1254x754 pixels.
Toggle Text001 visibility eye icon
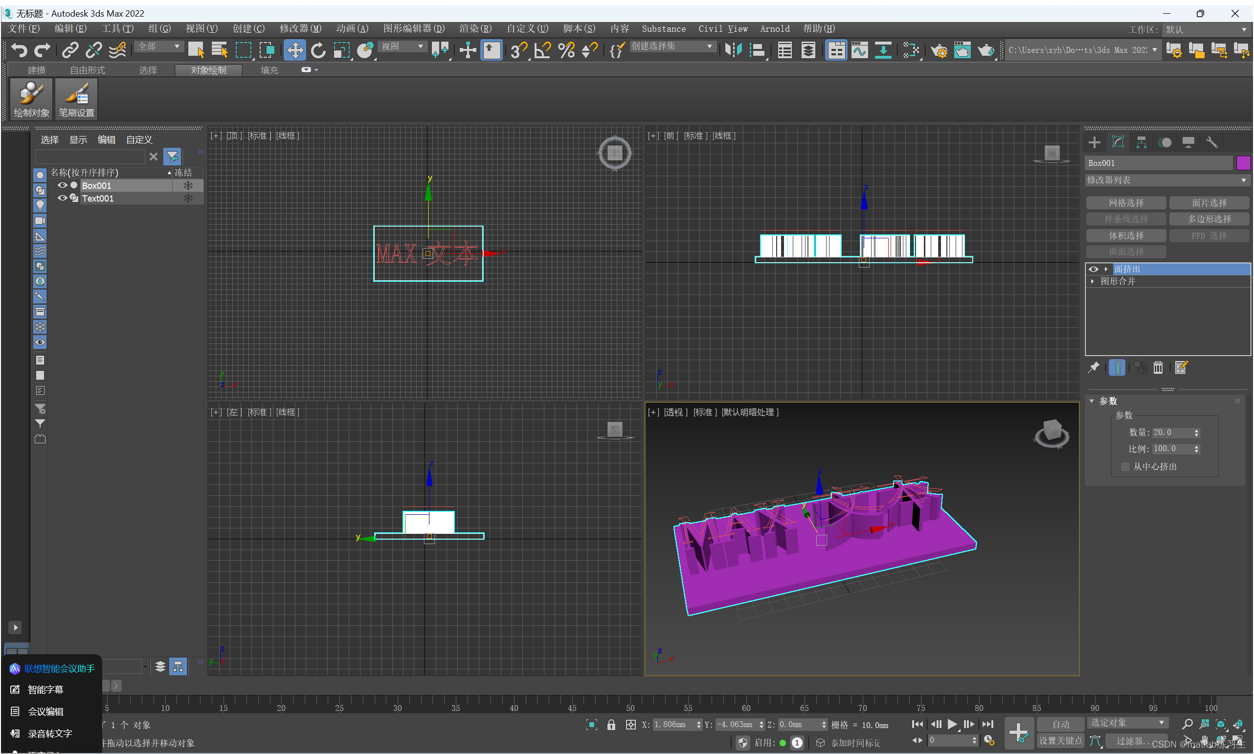click(x=63, y=198)
